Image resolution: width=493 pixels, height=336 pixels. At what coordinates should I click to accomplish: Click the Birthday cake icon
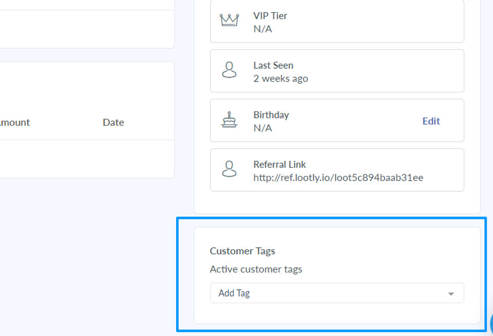[x=230, y=120]
